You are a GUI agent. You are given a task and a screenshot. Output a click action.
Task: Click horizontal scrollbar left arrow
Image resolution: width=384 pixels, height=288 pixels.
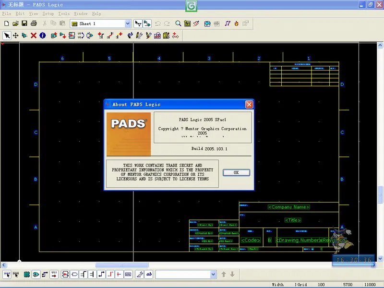click(3, 265)
